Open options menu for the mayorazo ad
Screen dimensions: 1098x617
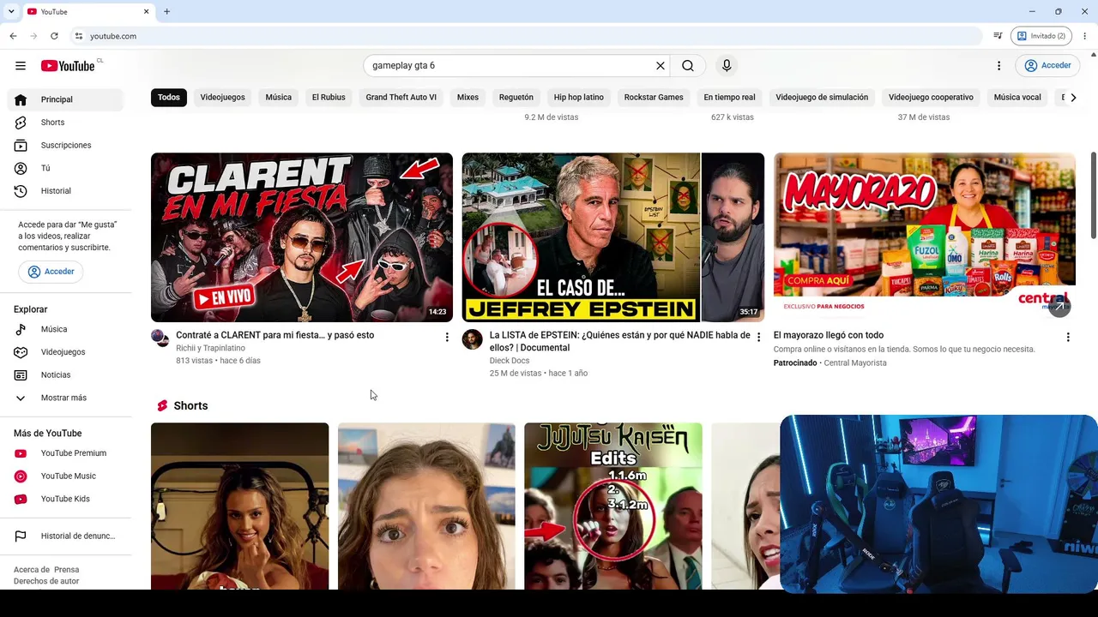pyautogui.click(x=1068, y=338)
